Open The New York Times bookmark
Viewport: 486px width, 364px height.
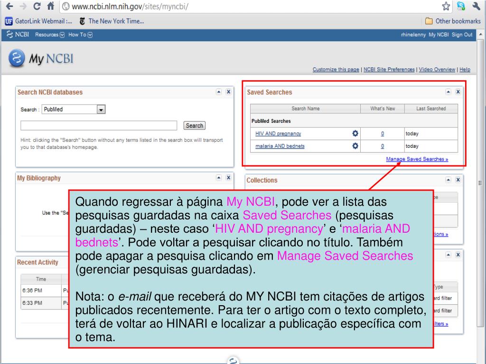pyautogui.click(x=112, y=21)
